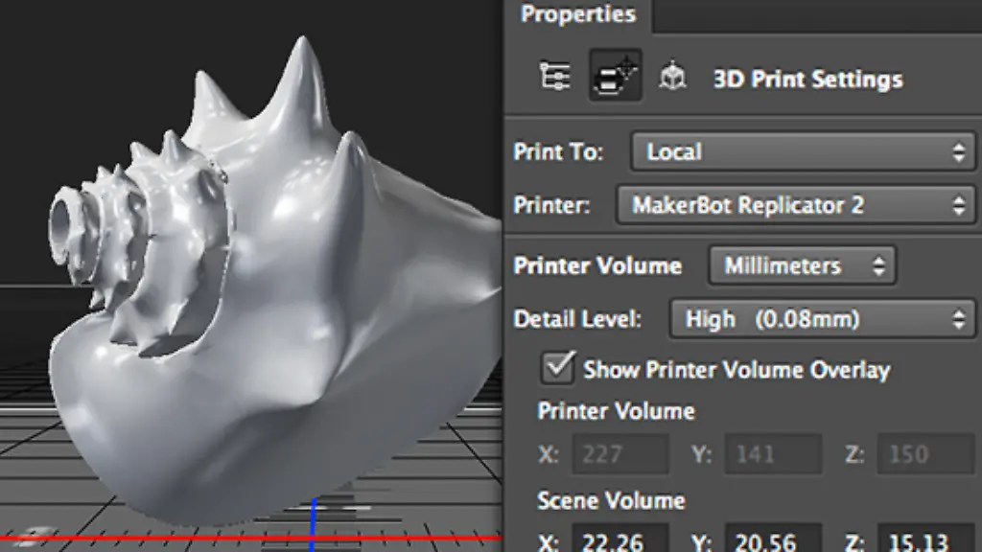This screenshot has height=552, width=982.
Task: Open the Print To dropdown showing Local
Action: click(x=804, y=149)
